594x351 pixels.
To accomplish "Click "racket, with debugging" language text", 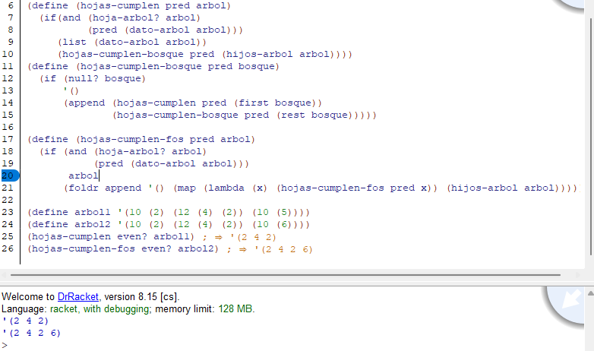I will (100, 309).
